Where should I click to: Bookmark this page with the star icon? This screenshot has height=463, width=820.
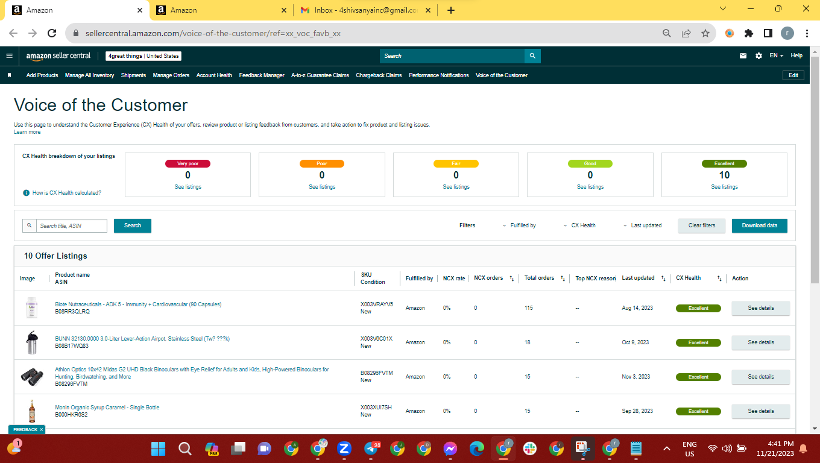(x=705, y=33)
